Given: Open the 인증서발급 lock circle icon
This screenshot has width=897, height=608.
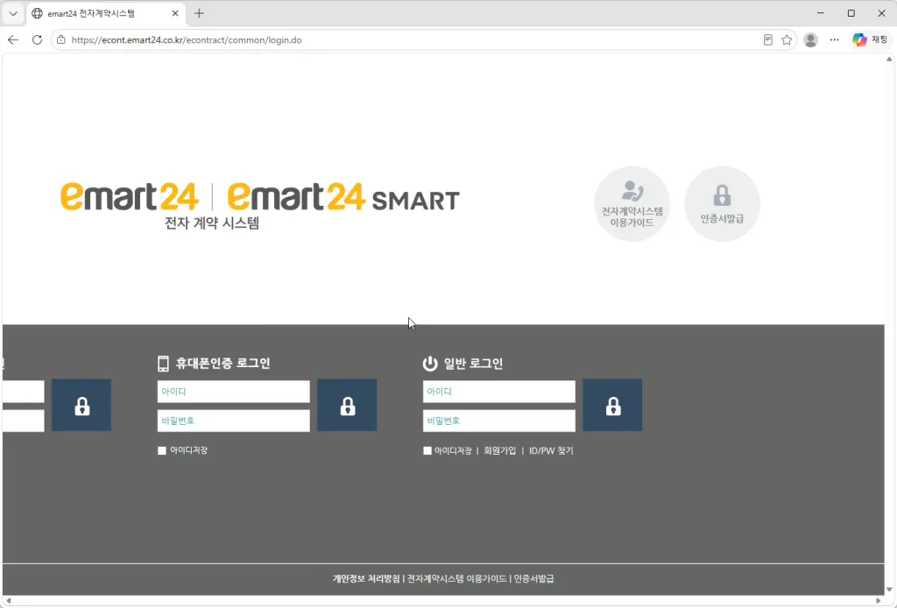Looking at the screenshot, I should tap(722, 203).
